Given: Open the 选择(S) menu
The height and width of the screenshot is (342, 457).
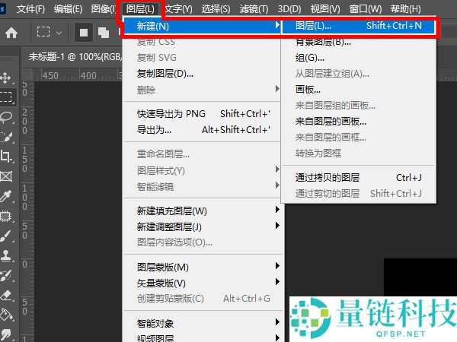Looking at the screenshot, I should click(x=216, y=9).
